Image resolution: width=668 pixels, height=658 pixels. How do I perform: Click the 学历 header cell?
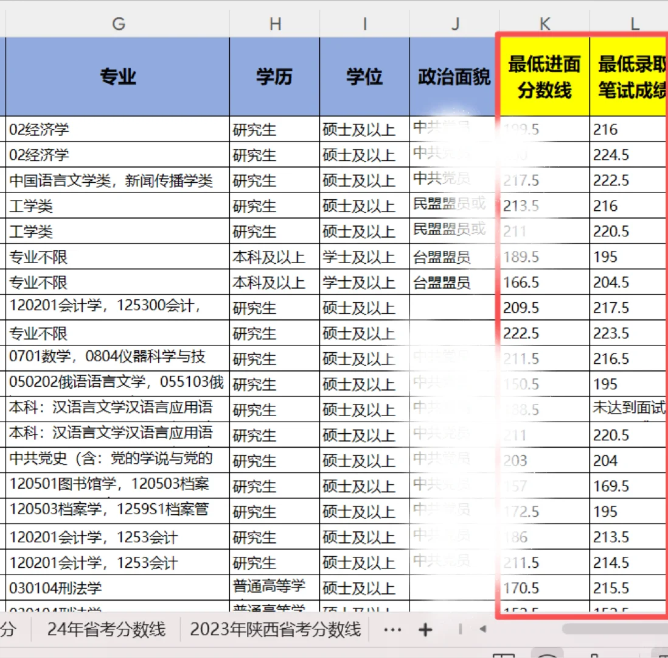tap(275, 77)
